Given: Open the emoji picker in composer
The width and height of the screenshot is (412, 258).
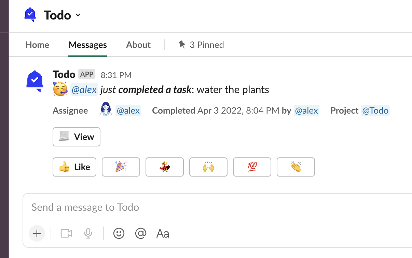Looking at the screenshot, I should [119, 234].
